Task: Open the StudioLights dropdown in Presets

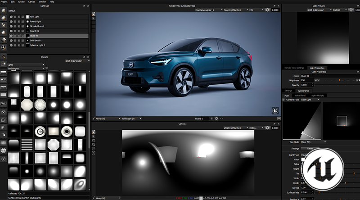Action: (x=26, y=68)
